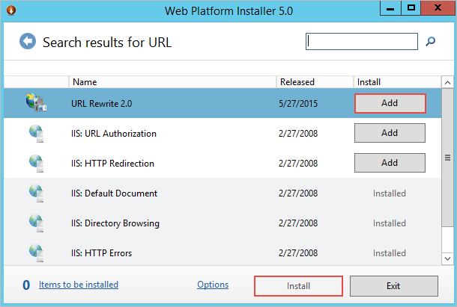Viewport: 457px width, 307px height.
Task: Click in the search text field
Action: 362,42
